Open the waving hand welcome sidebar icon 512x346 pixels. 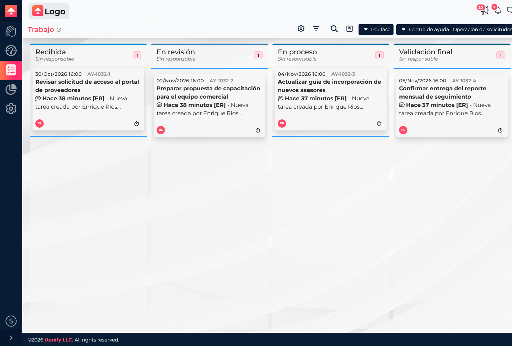click(x=11, y=31)
